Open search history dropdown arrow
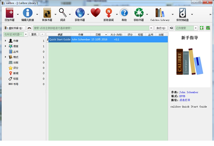214x146 pixels. [151, 28]
